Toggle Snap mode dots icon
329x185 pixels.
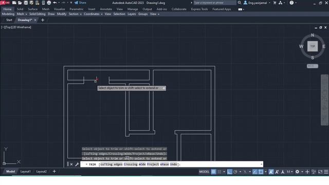click(x=220, y=172)
